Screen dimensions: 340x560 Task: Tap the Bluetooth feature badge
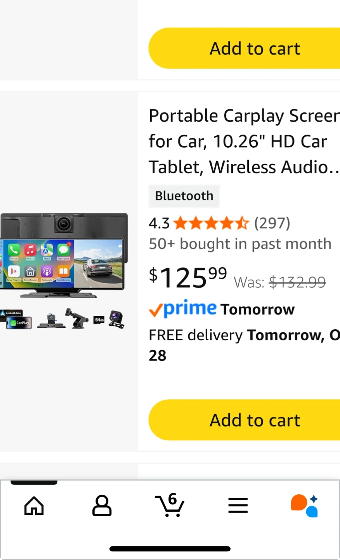pos(184,196)
